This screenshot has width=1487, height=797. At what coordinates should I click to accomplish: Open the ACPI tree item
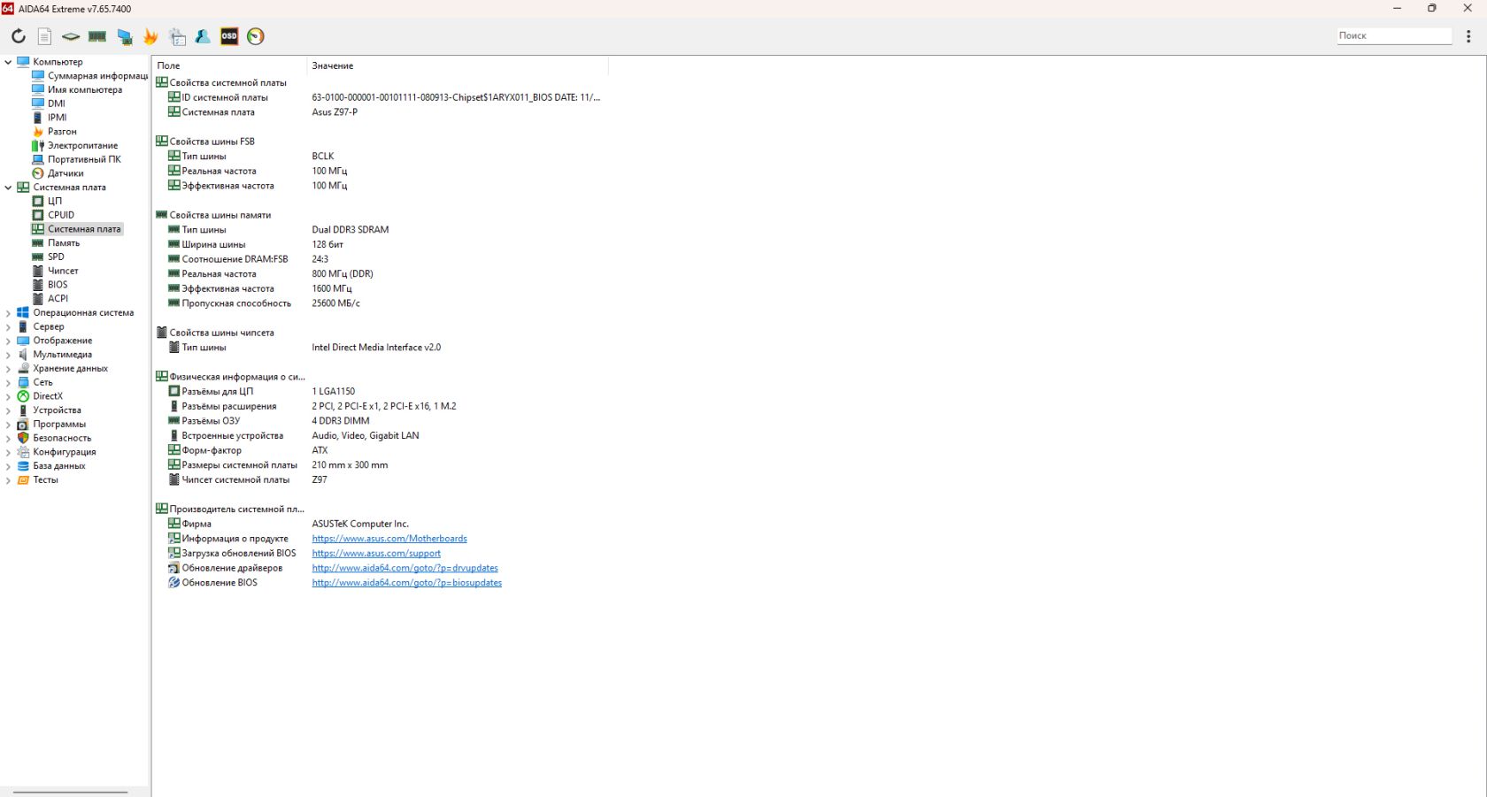coord(58,299)
